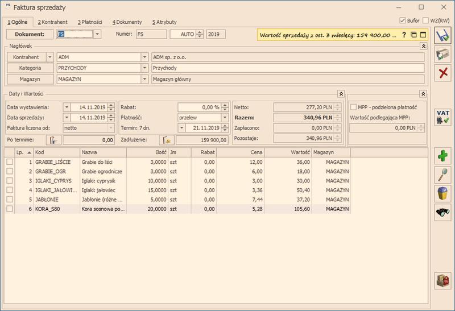Switch to the 4 Dokumenty tab
This screenshot has height=311, width=455.
(x=127, y=22)
